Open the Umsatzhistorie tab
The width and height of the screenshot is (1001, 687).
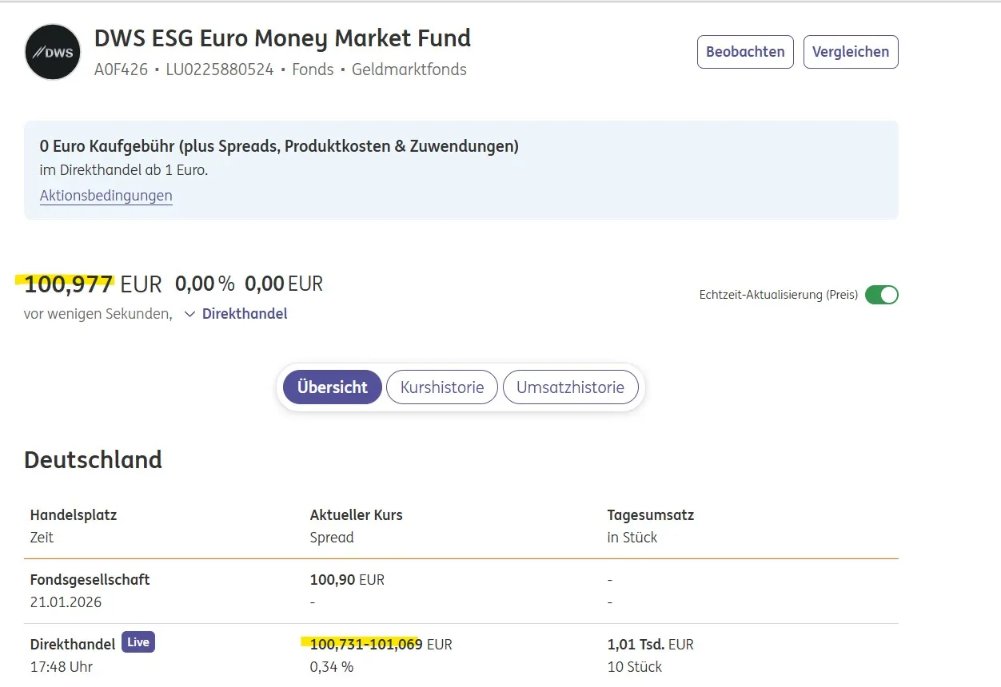(x=570, y=387)
